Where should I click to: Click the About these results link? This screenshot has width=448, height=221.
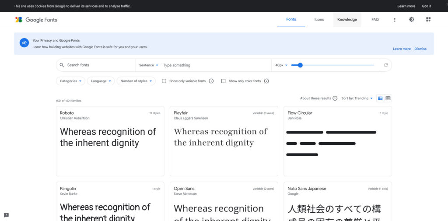[315, 98]
